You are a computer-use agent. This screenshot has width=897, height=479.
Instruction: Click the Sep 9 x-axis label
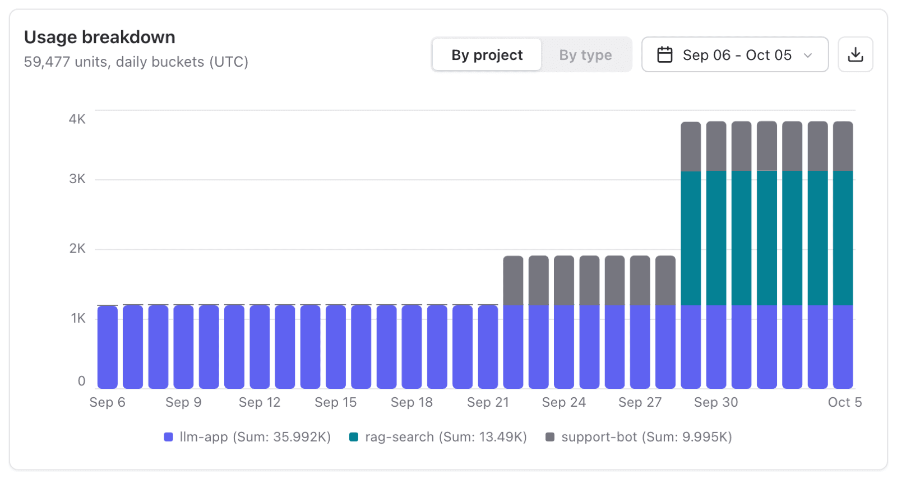[x=183, y=402]
